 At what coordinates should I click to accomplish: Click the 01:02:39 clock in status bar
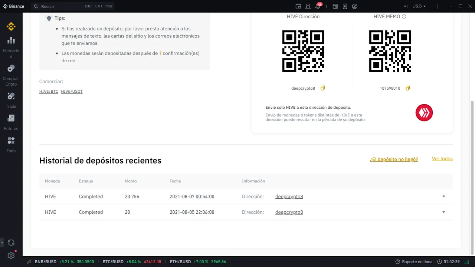tap(449, 262)
